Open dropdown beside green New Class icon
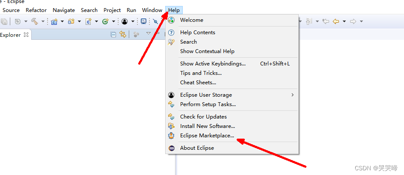 pyautogui.click(x=113, y=21)
